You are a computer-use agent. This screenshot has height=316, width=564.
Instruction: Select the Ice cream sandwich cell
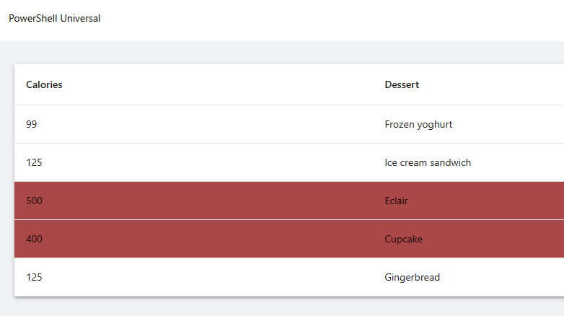(x=428, y=162)
